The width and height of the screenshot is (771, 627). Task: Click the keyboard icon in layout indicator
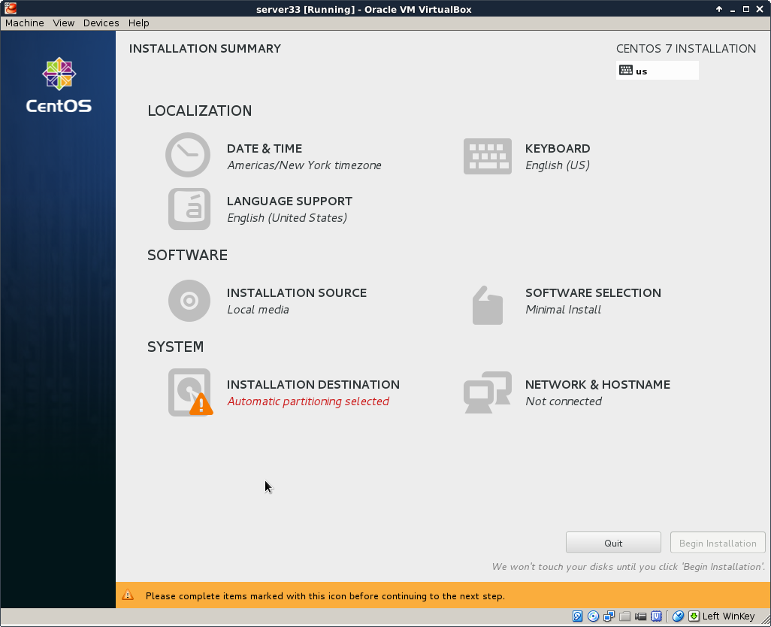[626, 71]
